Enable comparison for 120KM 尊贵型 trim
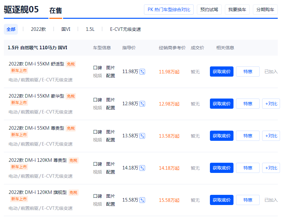The image size is (287, 219). (271, 168)
